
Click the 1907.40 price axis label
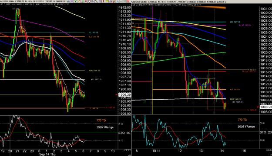(124, 81)
